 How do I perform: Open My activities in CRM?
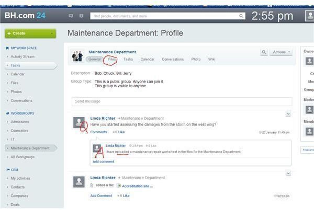click(20, 178)
